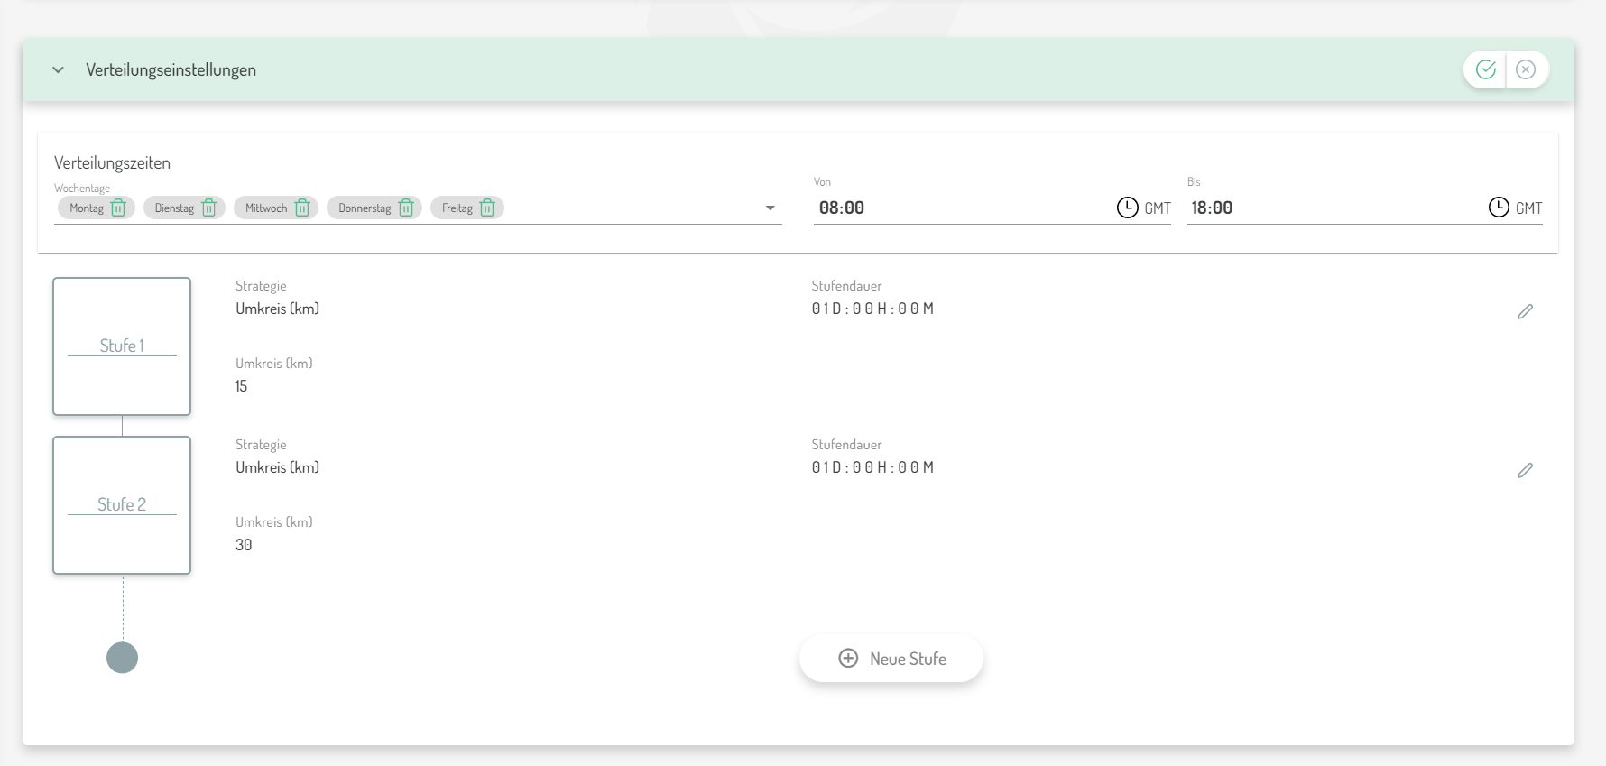
Task: Open the Wochentage dropdown arrow
Action: [770, 208]
